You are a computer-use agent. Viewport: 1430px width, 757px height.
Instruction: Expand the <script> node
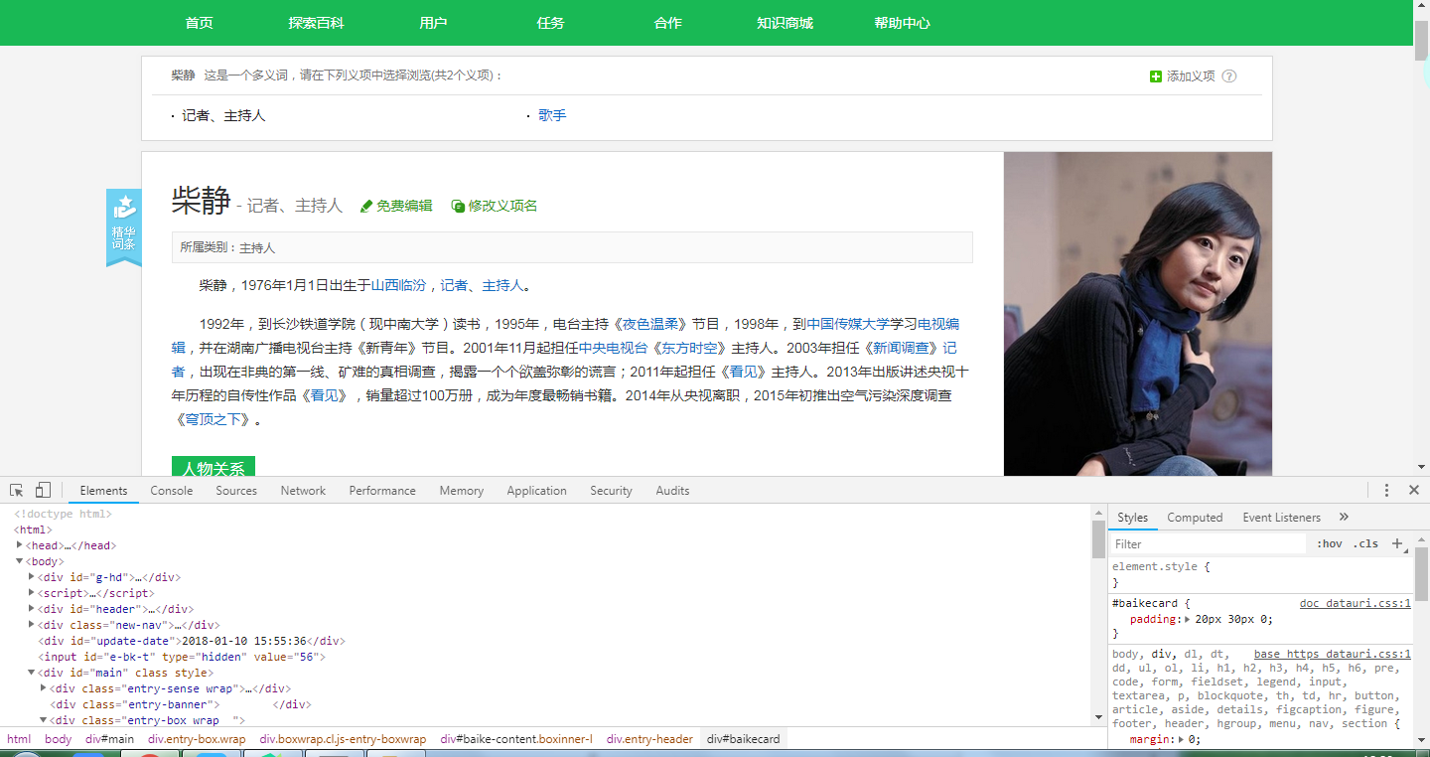click(x=32, y=593)
